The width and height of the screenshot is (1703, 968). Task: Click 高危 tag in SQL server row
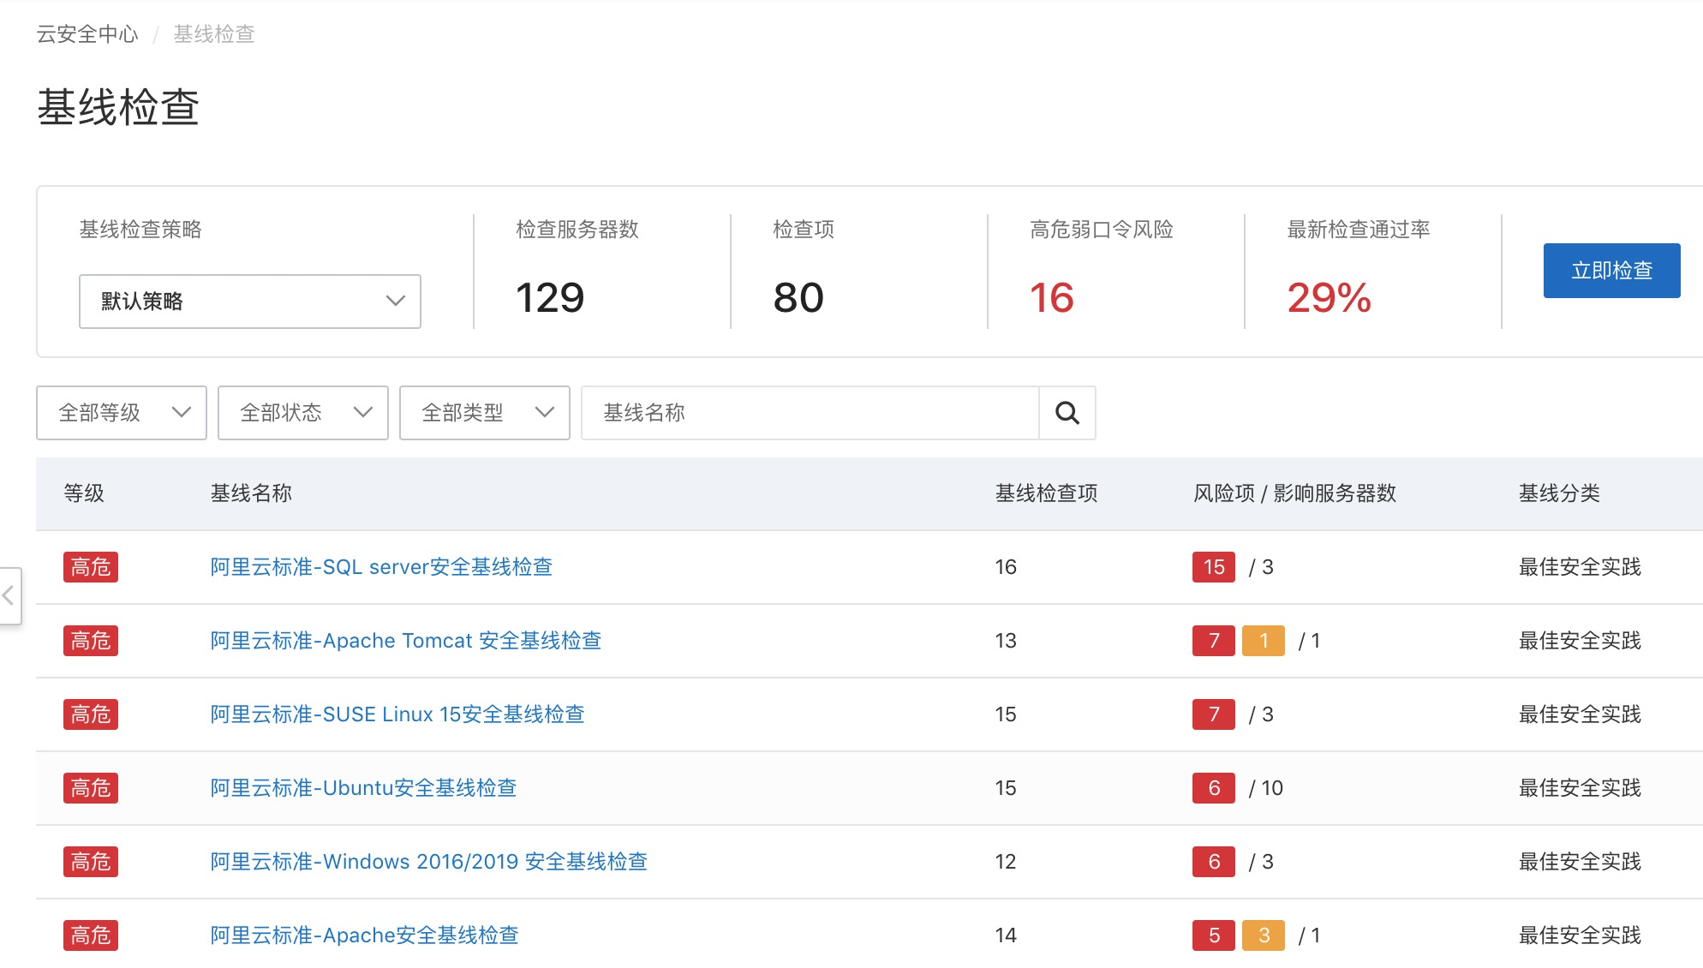tap(91, 567)
